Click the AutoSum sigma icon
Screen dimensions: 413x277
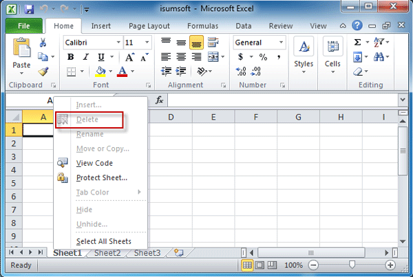pyautogui.click(x=357, y=42)
